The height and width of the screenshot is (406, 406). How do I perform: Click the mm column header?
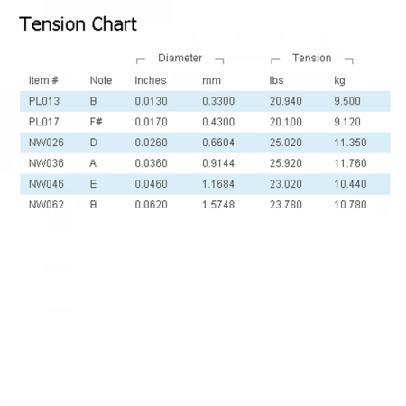click(211, 80)
